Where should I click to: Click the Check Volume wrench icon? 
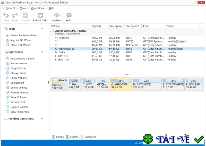pyautogui.click(x=7, y=78)
